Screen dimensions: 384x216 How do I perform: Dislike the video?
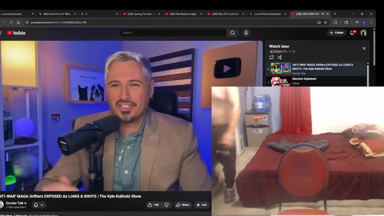(x=166, y=205)
